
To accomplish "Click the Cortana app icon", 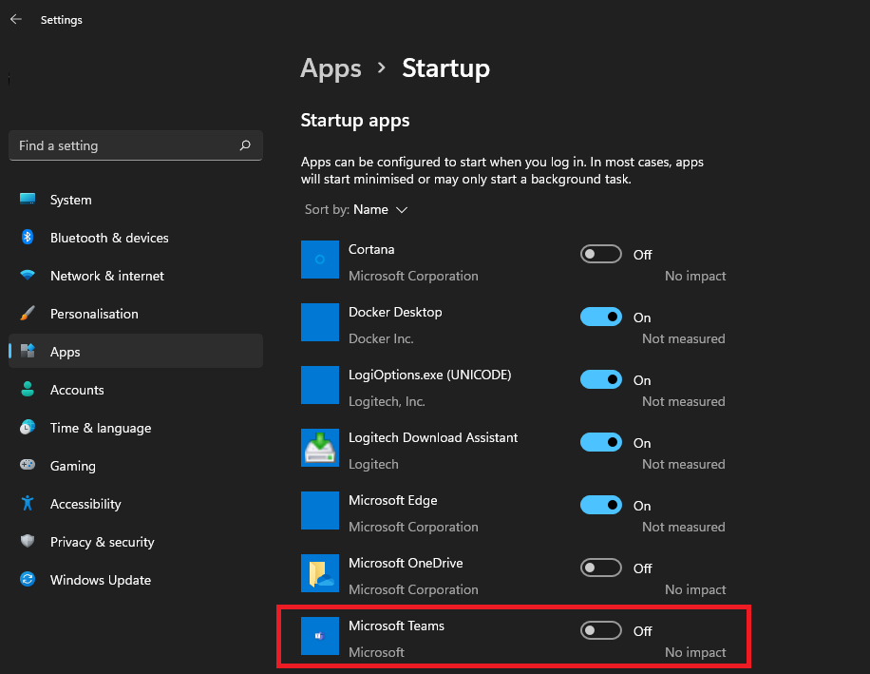I will pos(319,260).
